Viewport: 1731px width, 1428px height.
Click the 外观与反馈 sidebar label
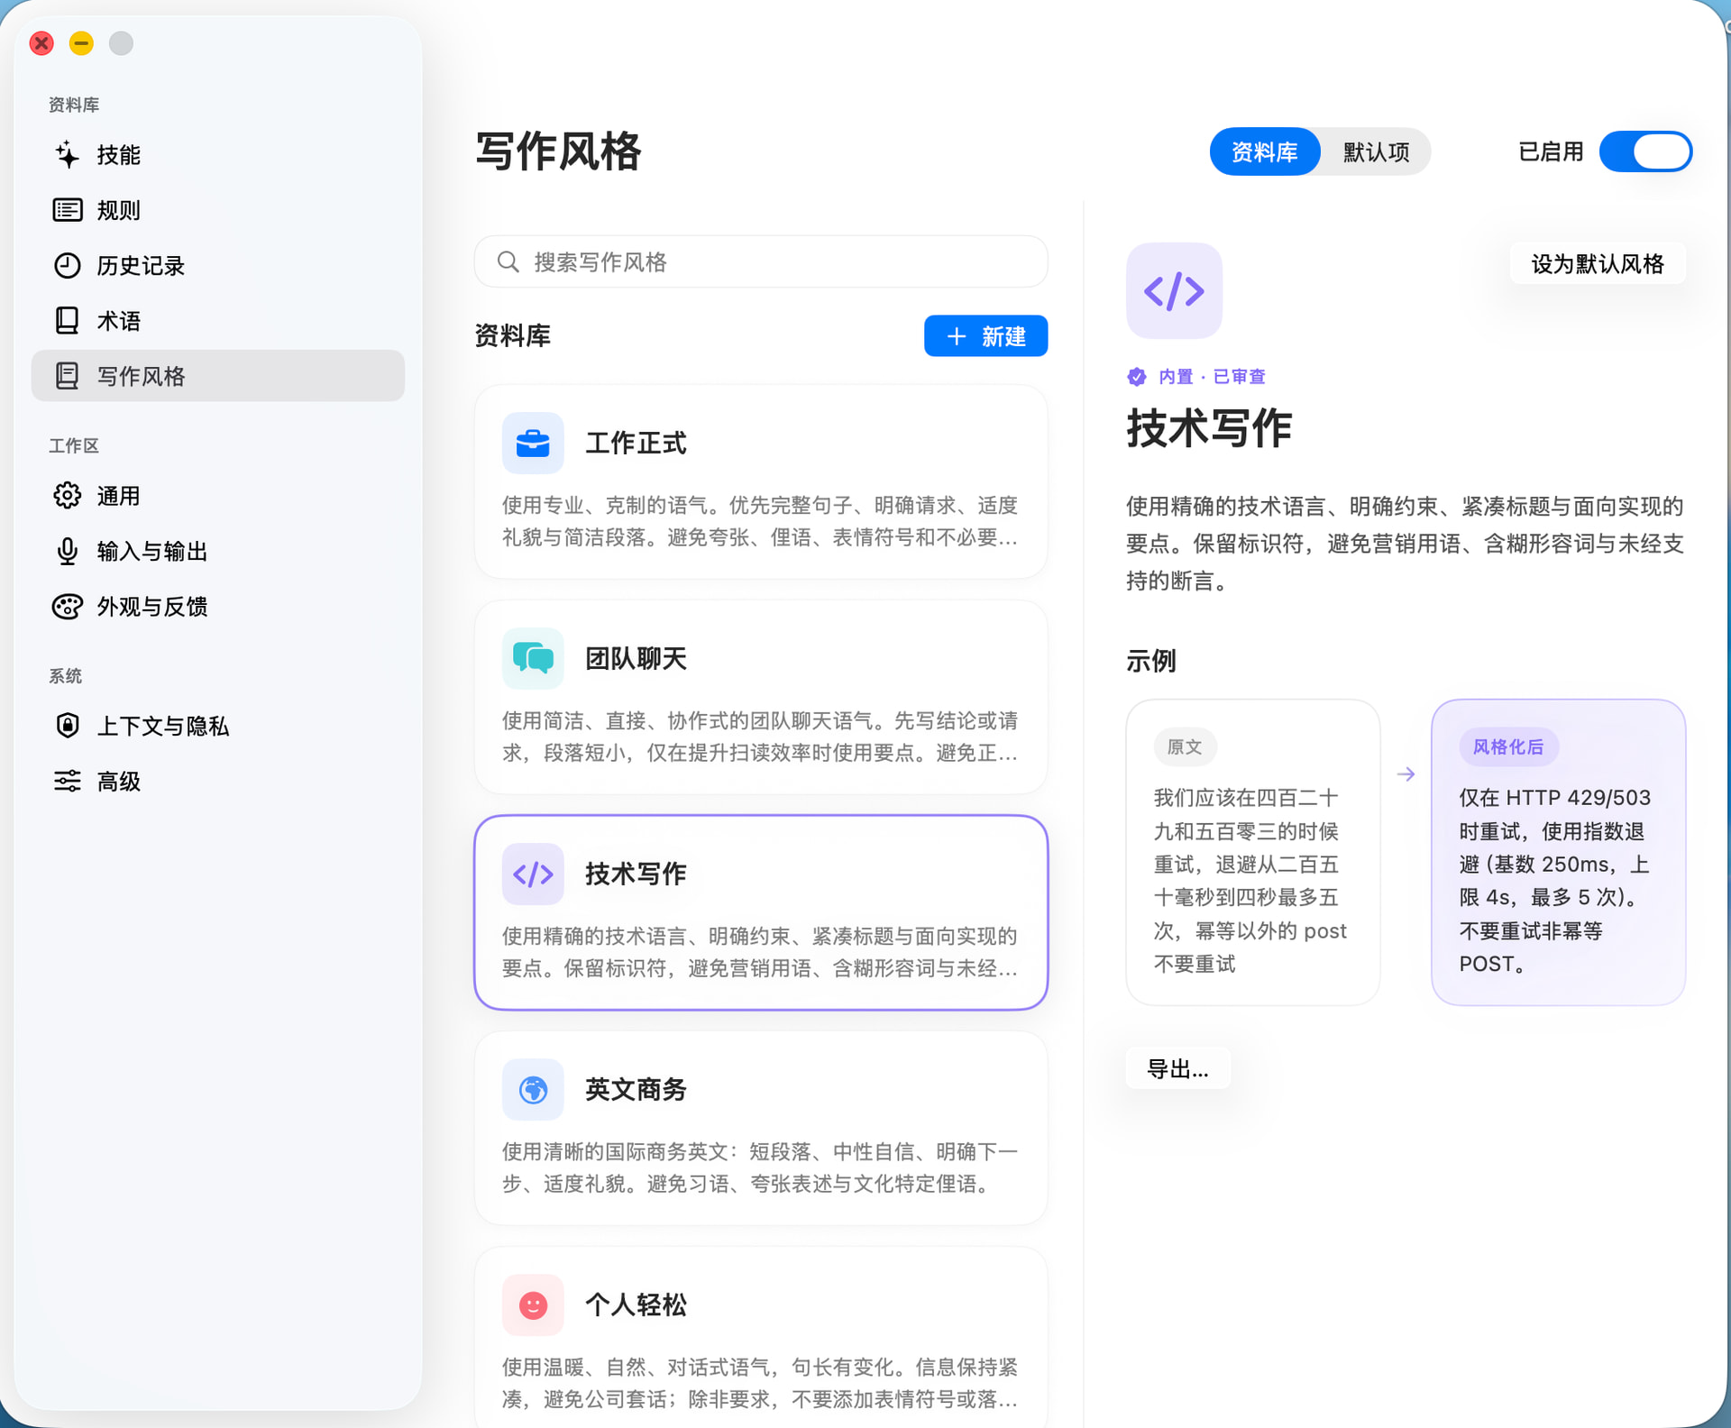[x=152, y=607]
